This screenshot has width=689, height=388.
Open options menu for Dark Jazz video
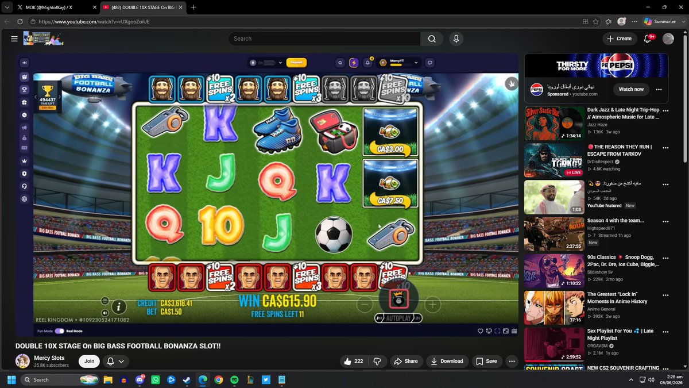pos(665,110)
